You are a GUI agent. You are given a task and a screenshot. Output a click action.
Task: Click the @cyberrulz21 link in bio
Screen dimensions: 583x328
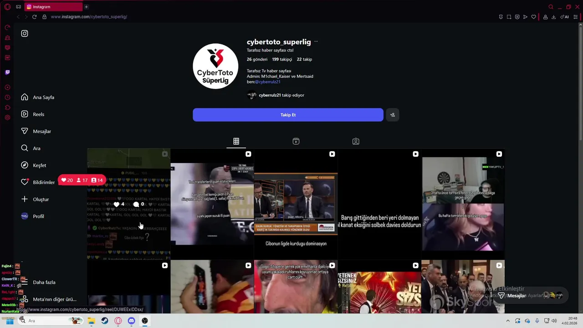(267, 82)
